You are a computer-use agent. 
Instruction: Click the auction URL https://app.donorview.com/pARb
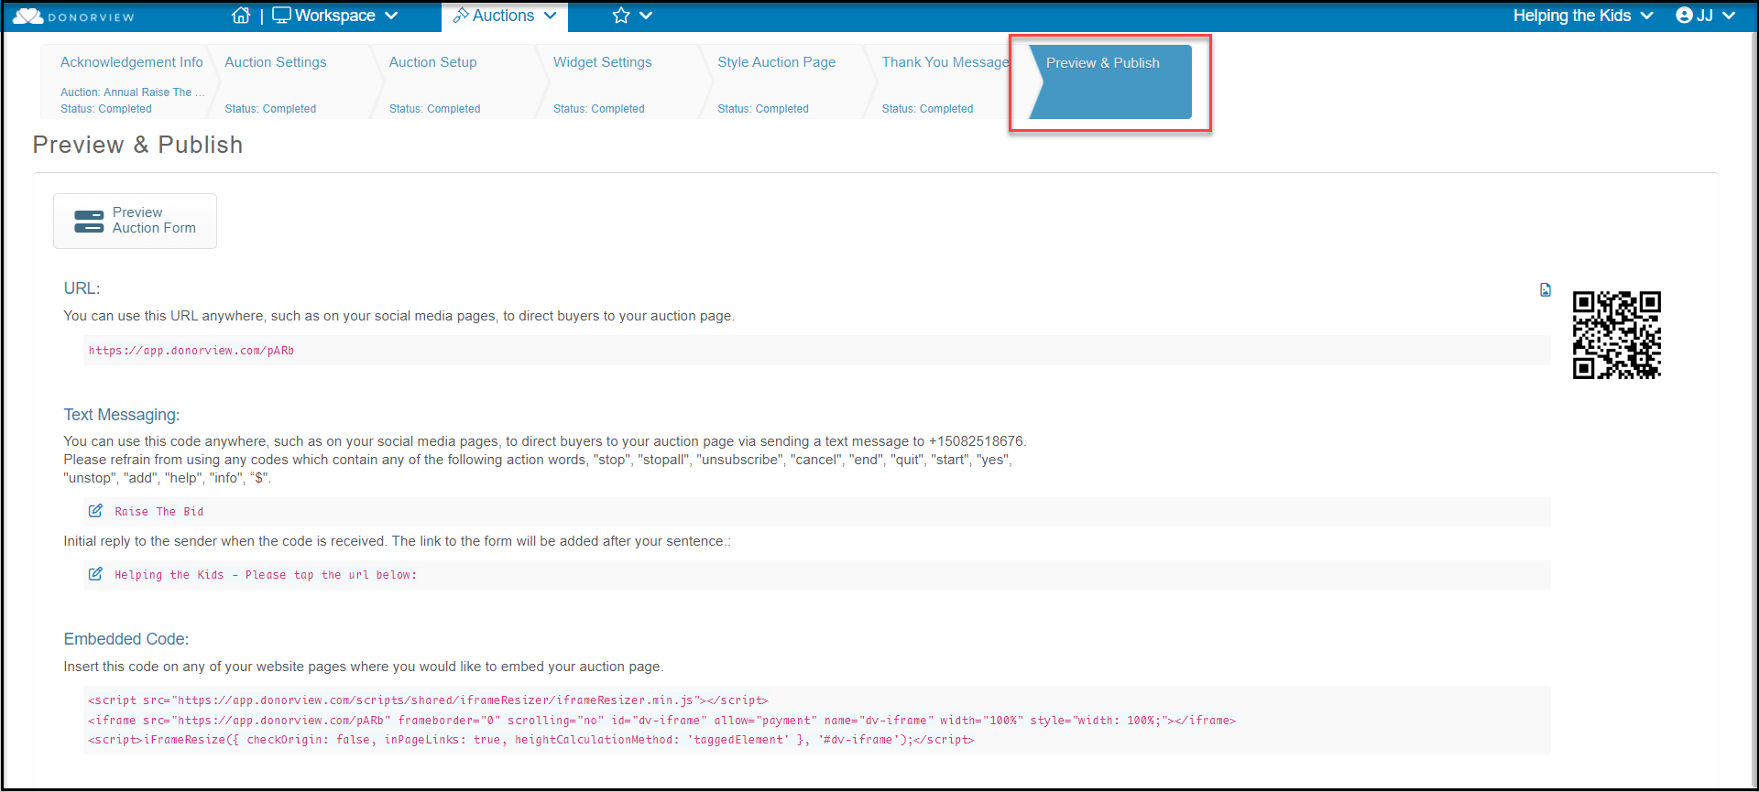(191, 351)
